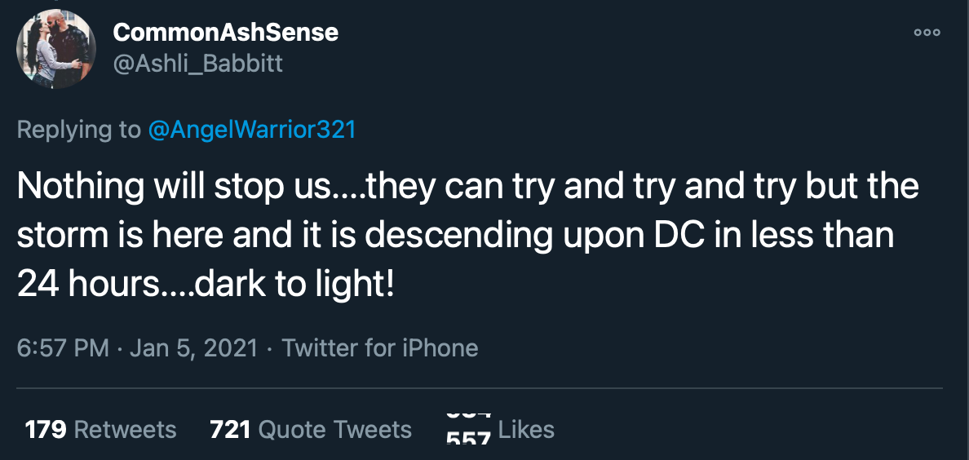Open the three-dot more options menu
The width and height of the screenshot is (969, 460).
[x=927, y=33]
